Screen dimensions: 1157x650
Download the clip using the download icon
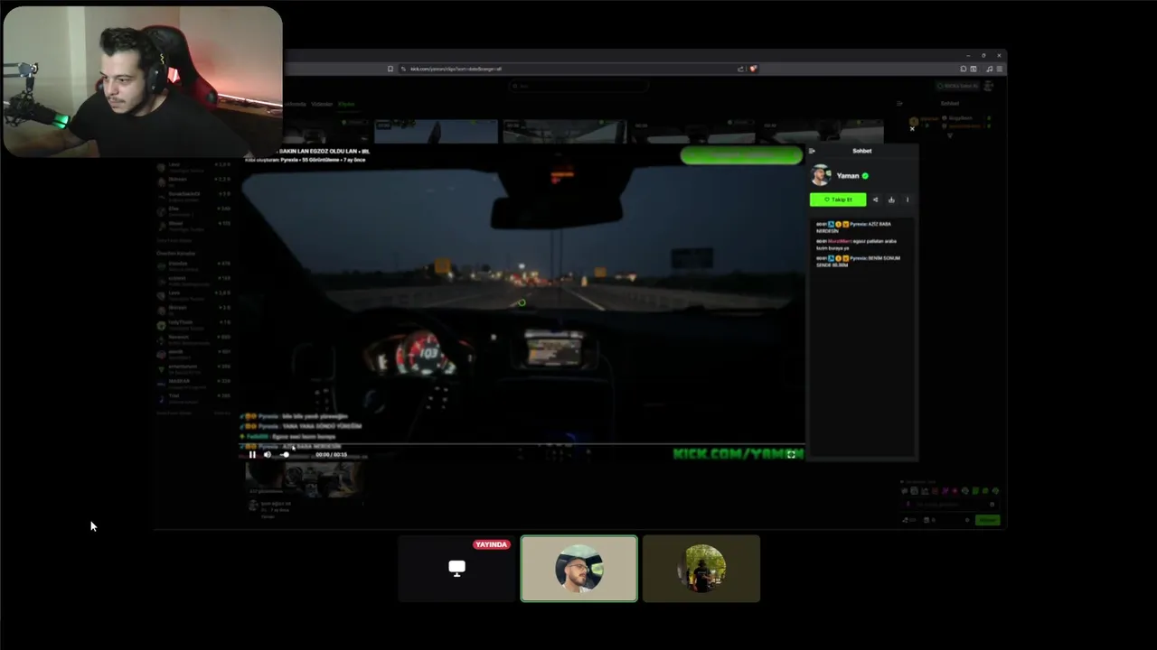click(x=891, y=200)
